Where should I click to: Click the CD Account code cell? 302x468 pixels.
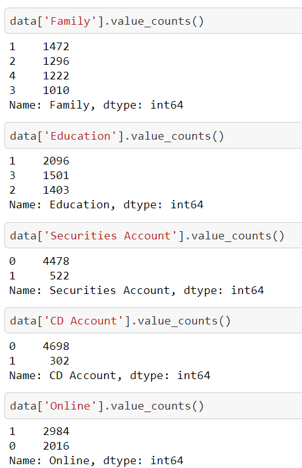pos(154,321)
